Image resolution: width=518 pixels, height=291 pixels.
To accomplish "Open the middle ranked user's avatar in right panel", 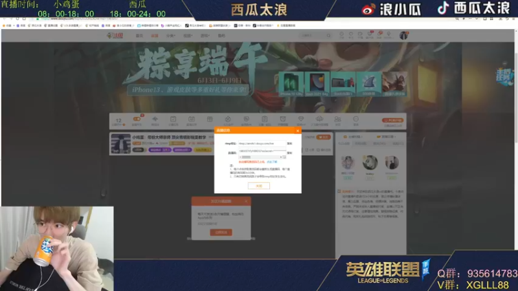I will (370, 163).
